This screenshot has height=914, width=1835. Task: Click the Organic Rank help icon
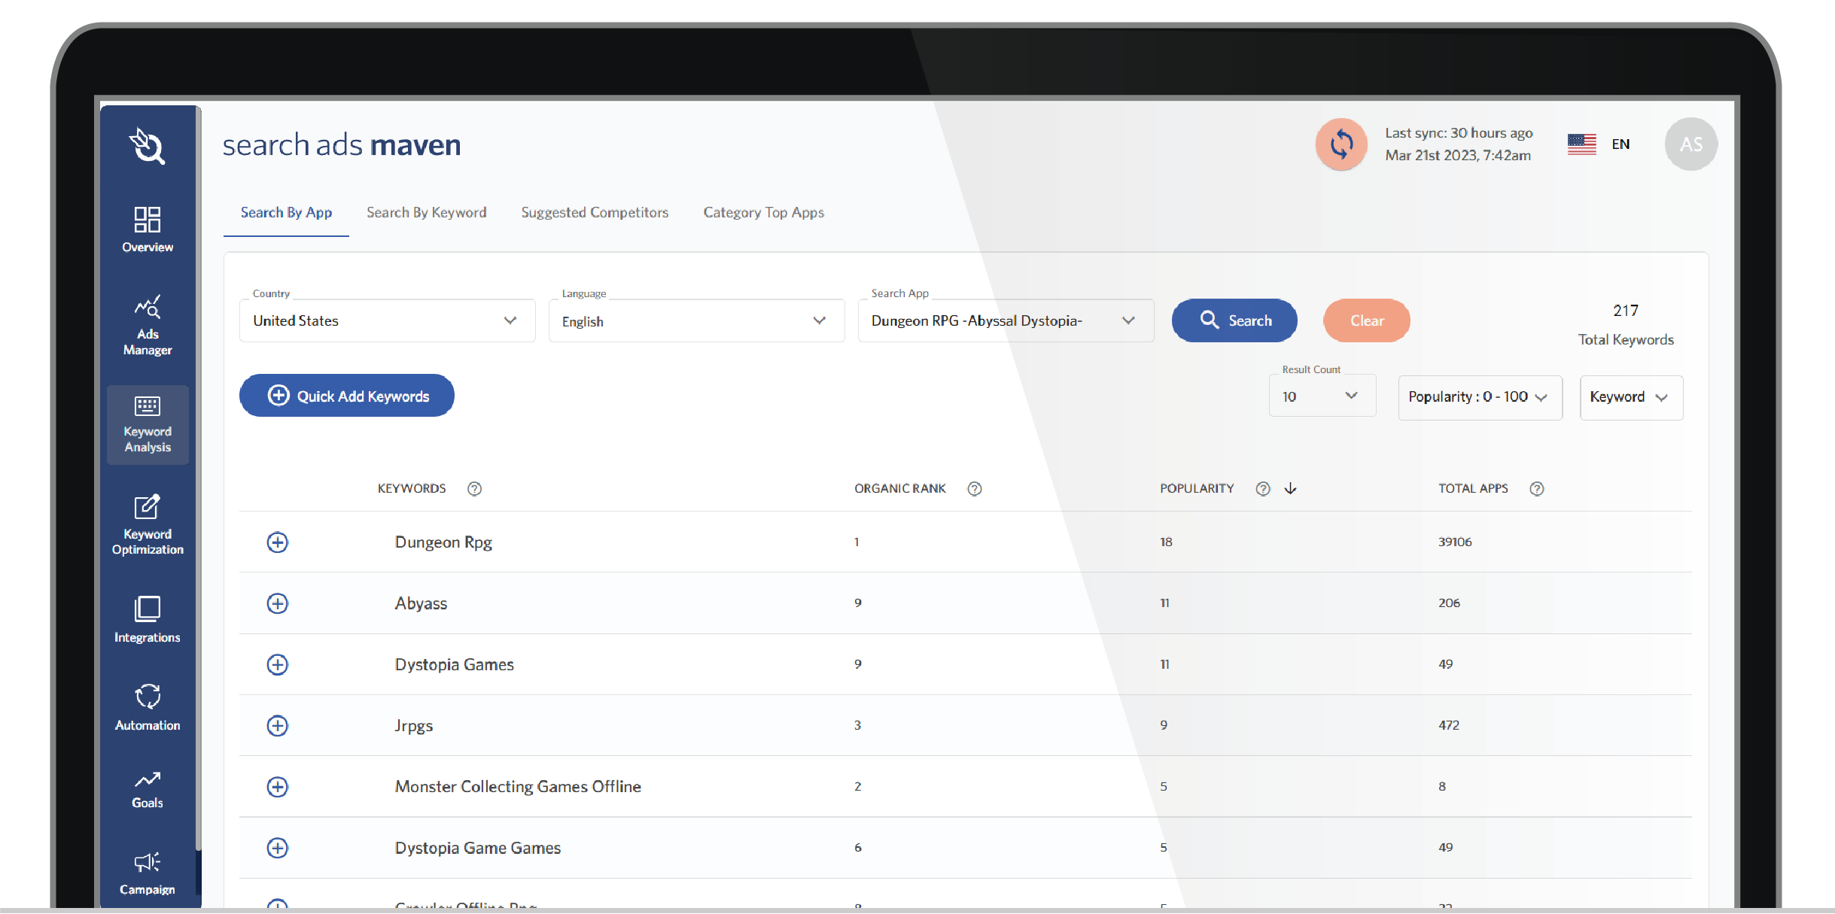(x=975, y=489)
